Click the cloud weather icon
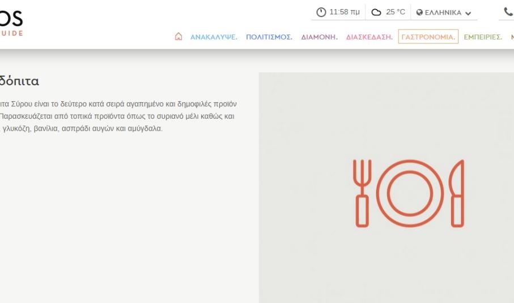Screen dimensions: 514x303 pos(376,12)
